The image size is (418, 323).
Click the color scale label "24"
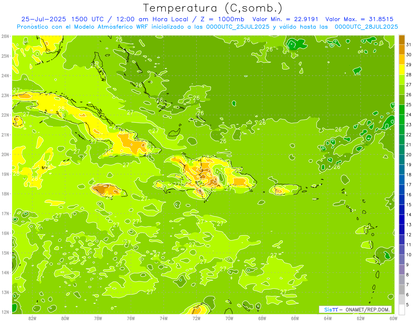pyautogui.click(x=408, y=115)
